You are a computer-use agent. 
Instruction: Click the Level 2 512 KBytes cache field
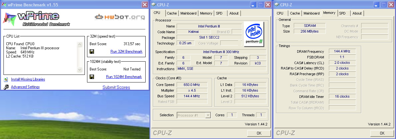[250, 96]
